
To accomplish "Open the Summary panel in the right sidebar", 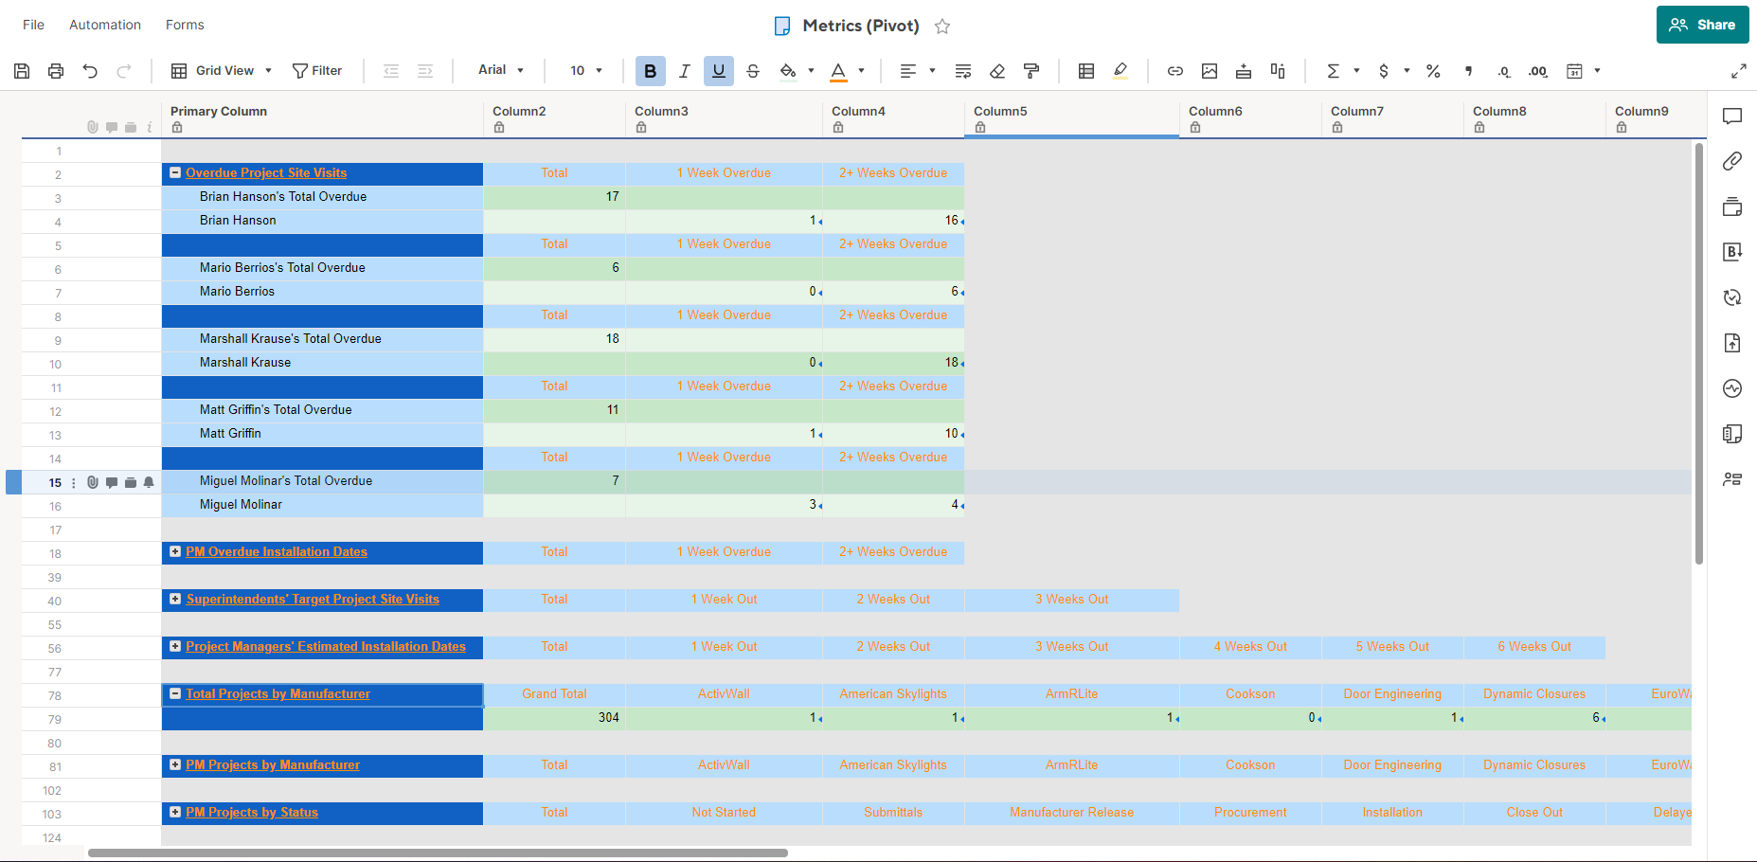I will pyautogui.click(x=1732, y=479).
